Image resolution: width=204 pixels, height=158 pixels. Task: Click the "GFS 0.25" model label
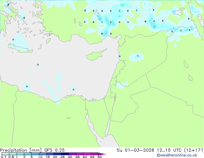click(54, 150)
